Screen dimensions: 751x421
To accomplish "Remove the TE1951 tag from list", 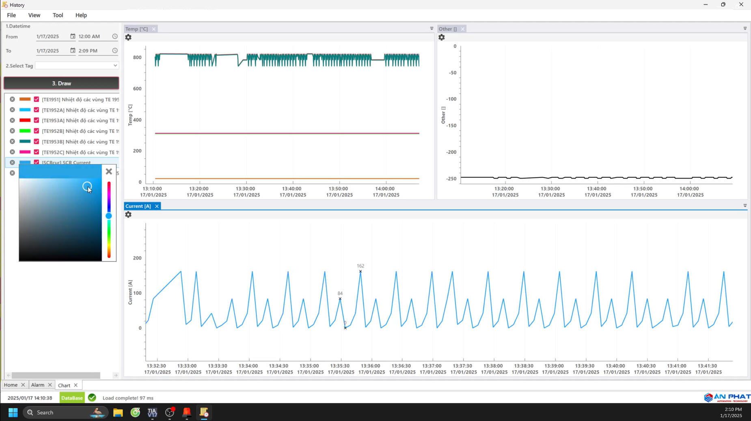I will click(x=12, y=99).
